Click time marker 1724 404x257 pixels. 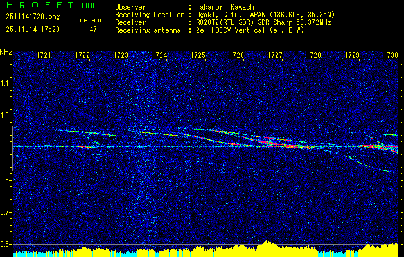click(160, 55)
